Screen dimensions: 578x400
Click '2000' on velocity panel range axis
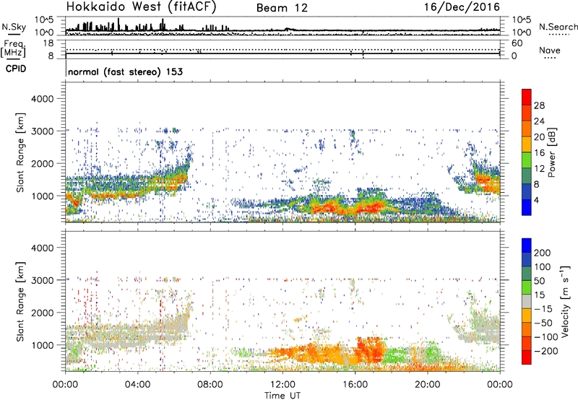pyautogui.click(x=43, y=313)
